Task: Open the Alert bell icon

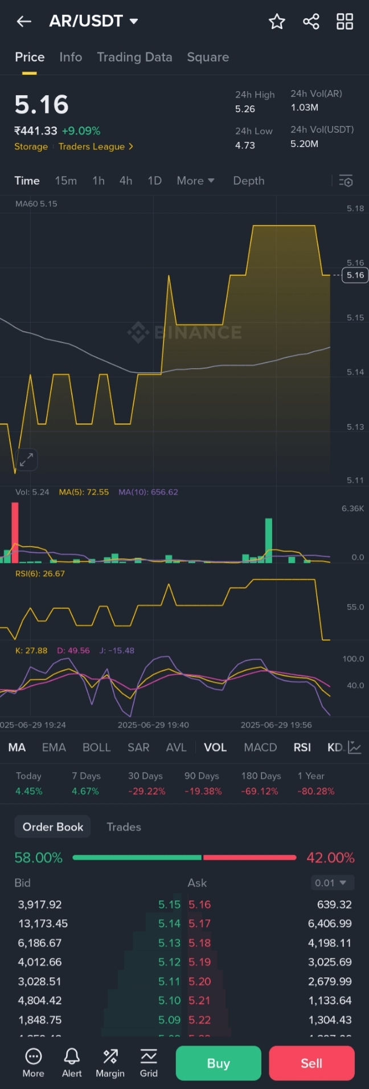Action: (x=72, y=1063)
